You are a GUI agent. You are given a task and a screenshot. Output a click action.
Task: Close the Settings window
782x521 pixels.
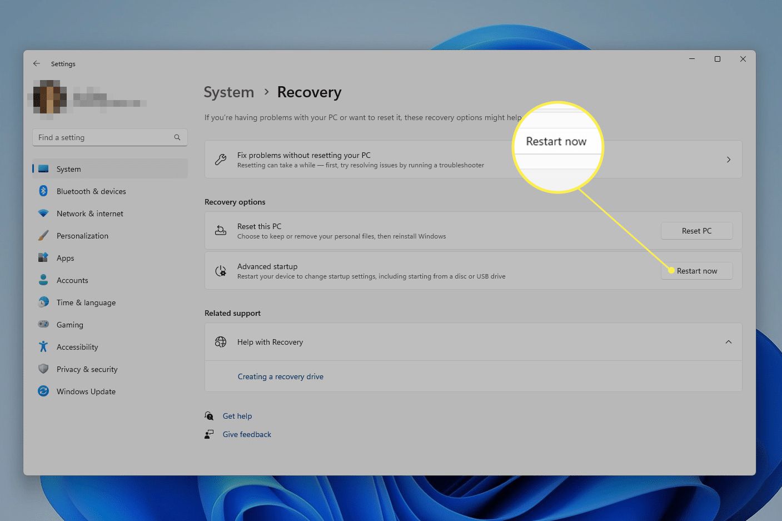[743, 59]
